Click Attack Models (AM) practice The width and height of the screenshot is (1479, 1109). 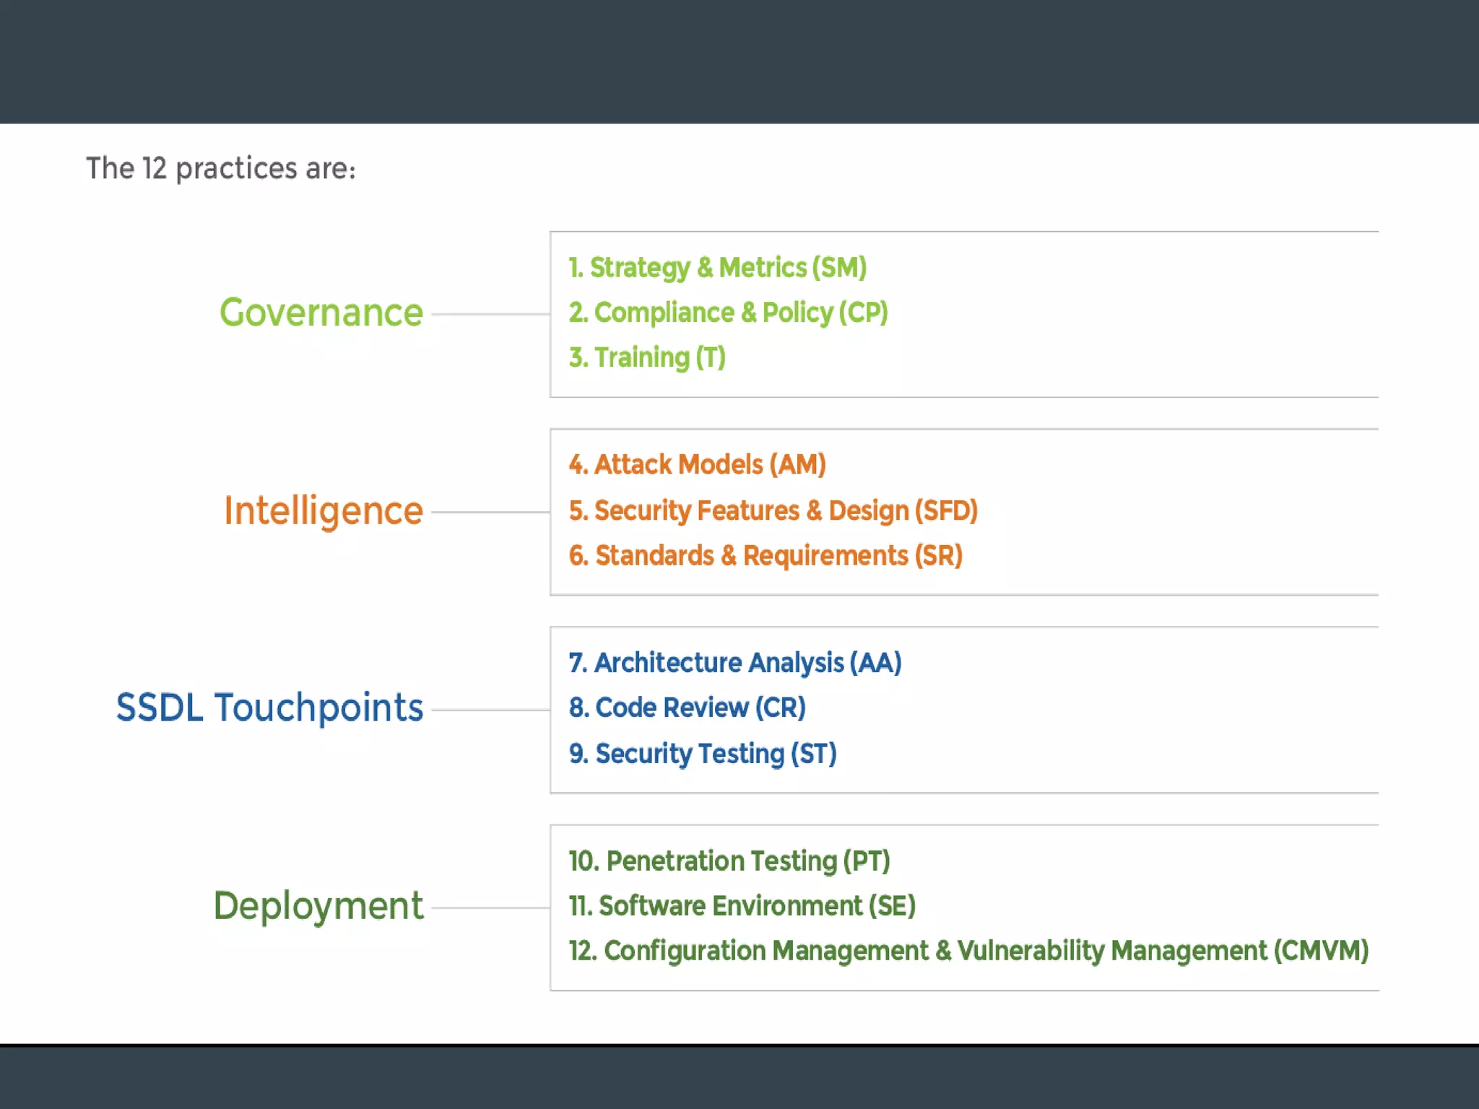point(697,464)
